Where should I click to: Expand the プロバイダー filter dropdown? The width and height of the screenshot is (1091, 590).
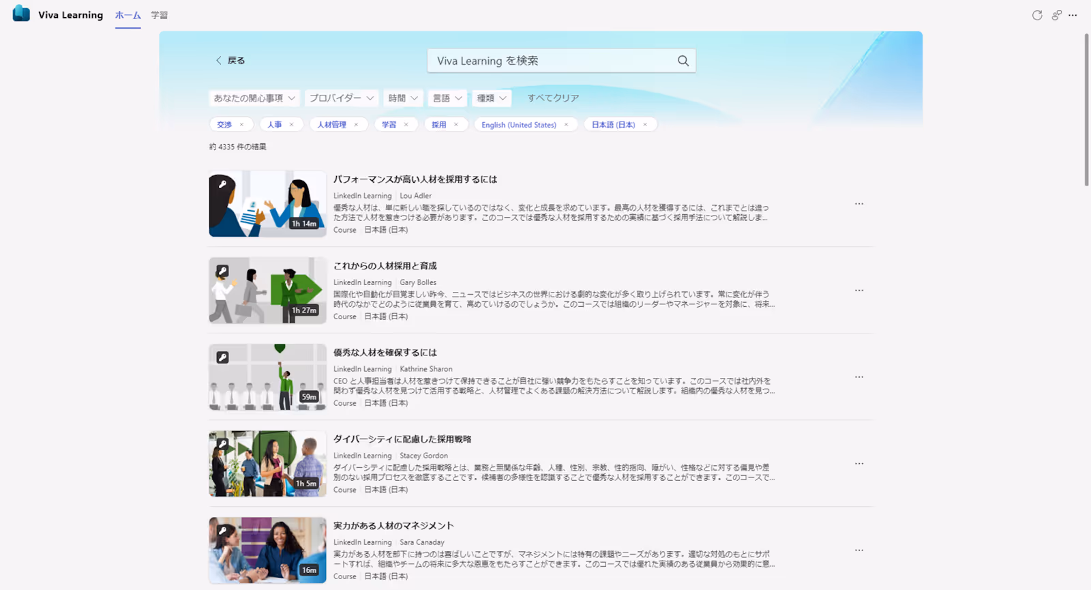(342, 98)
